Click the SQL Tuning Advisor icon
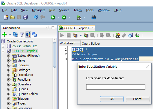153x109 pixels. (92, 35)
